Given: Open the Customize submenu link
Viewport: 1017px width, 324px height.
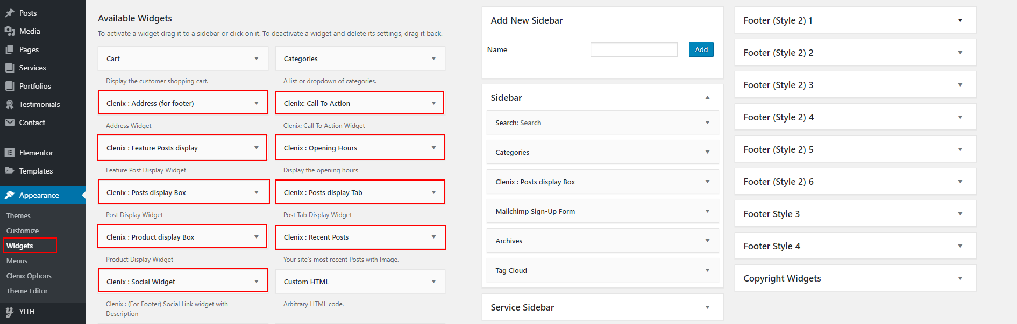Looking at the screenshot, I should (23, 231).
